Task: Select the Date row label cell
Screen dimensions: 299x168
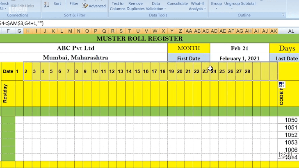Action: click(8, 71)
